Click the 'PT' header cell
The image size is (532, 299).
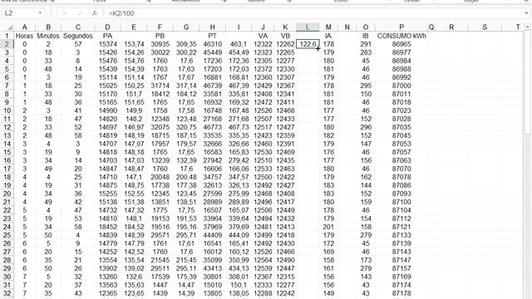pyautogui.click(x=213, y=36)
